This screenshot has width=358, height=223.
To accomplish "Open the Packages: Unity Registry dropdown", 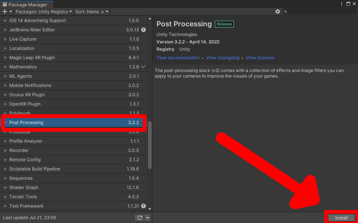I will pos(43,12).
